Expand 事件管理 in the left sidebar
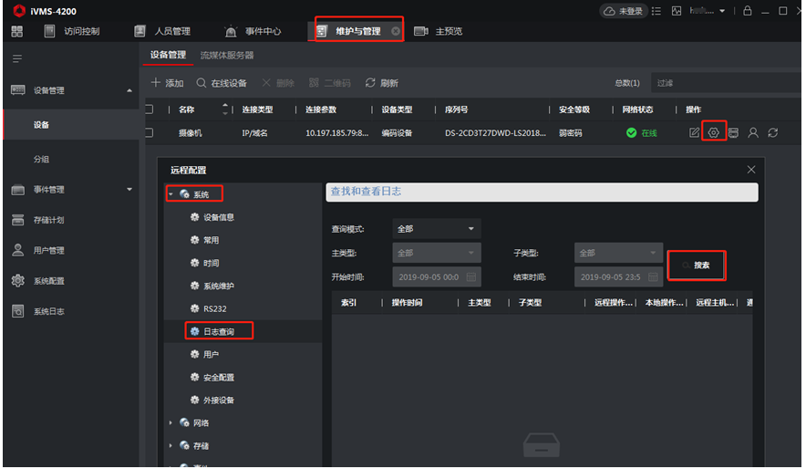This screenshot has height=469, width=806. pyautogui.click(x=129, y=190)
